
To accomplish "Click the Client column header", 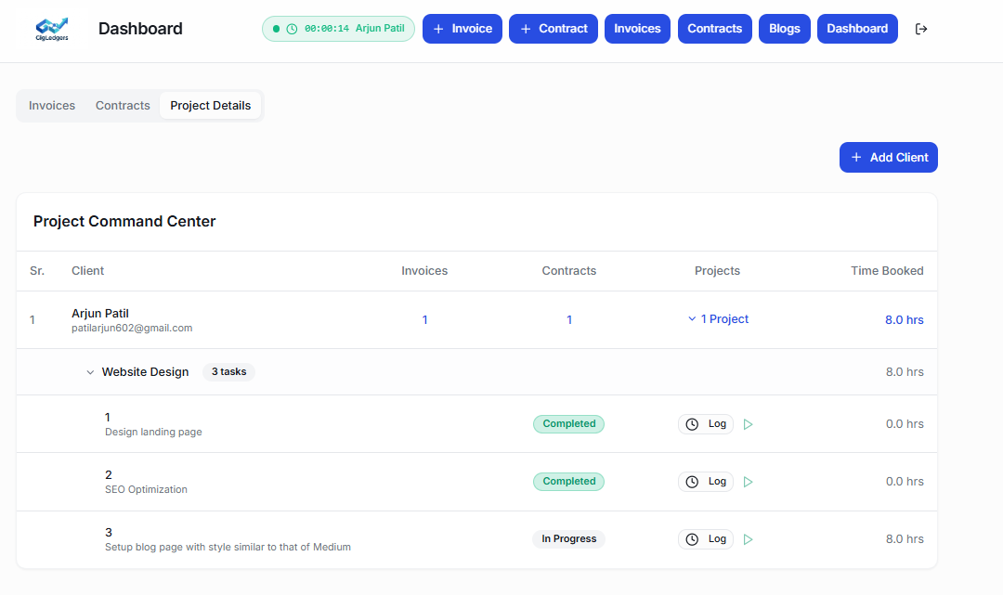I will click(87, 271).
